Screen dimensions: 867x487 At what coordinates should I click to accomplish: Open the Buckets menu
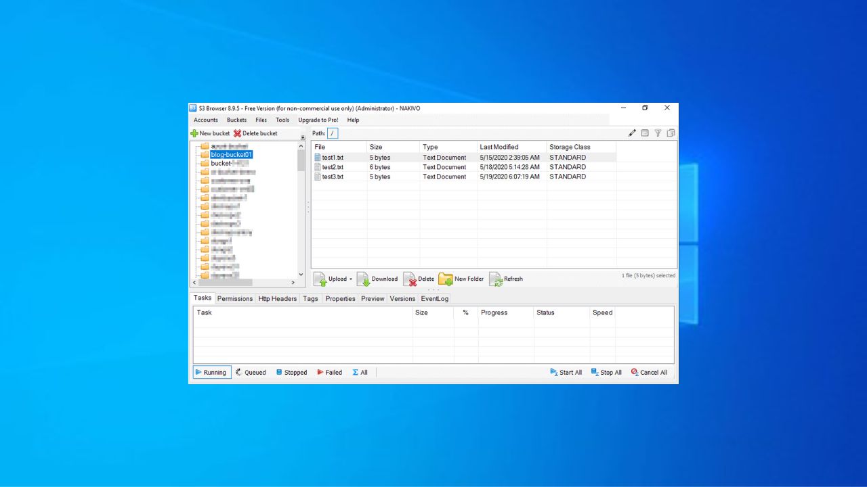click(236, 120)
